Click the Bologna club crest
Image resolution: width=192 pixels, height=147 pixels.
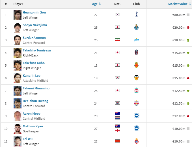[137, 53]
